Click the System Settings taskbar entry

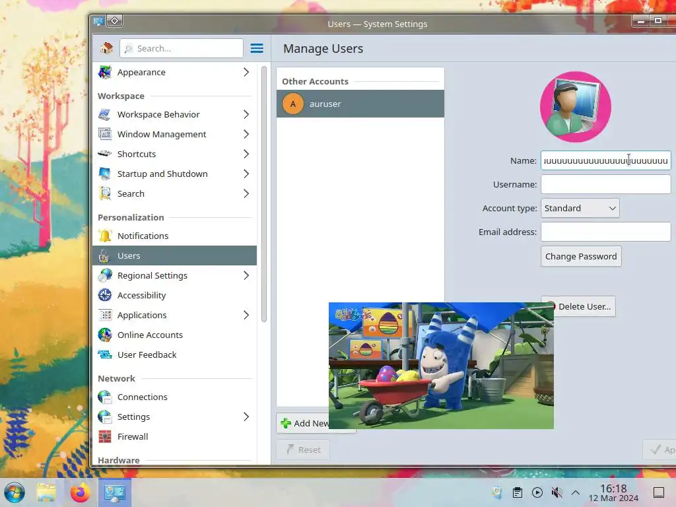(x=115, y=492)
